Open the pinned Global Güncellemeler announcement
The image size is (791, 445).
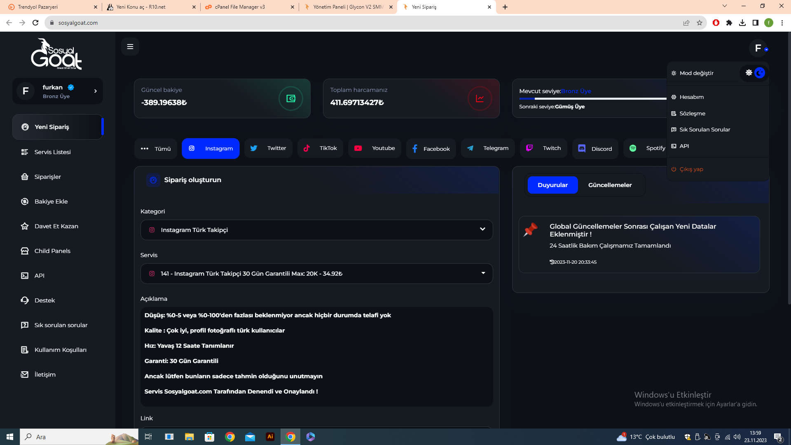click(639, 244)
